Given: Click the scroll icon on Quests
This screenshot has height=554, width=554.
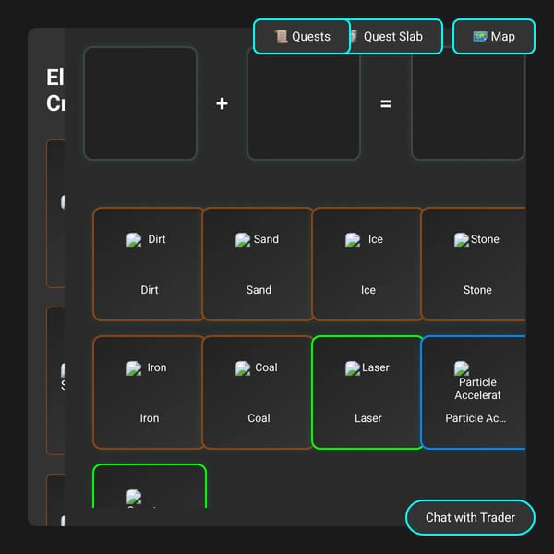Looking at the screenshot, I should (x=282, y=36).
